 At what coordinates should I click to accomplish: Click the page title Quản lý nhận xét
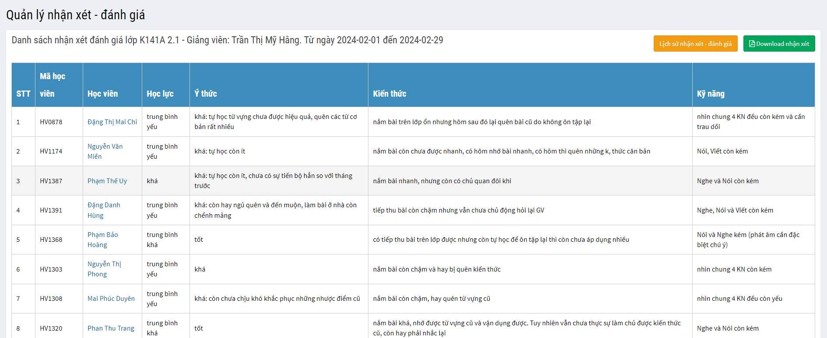point(75,15)
